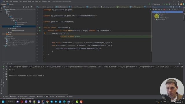Open Run panel settings gear

click(x=179, y=64)
